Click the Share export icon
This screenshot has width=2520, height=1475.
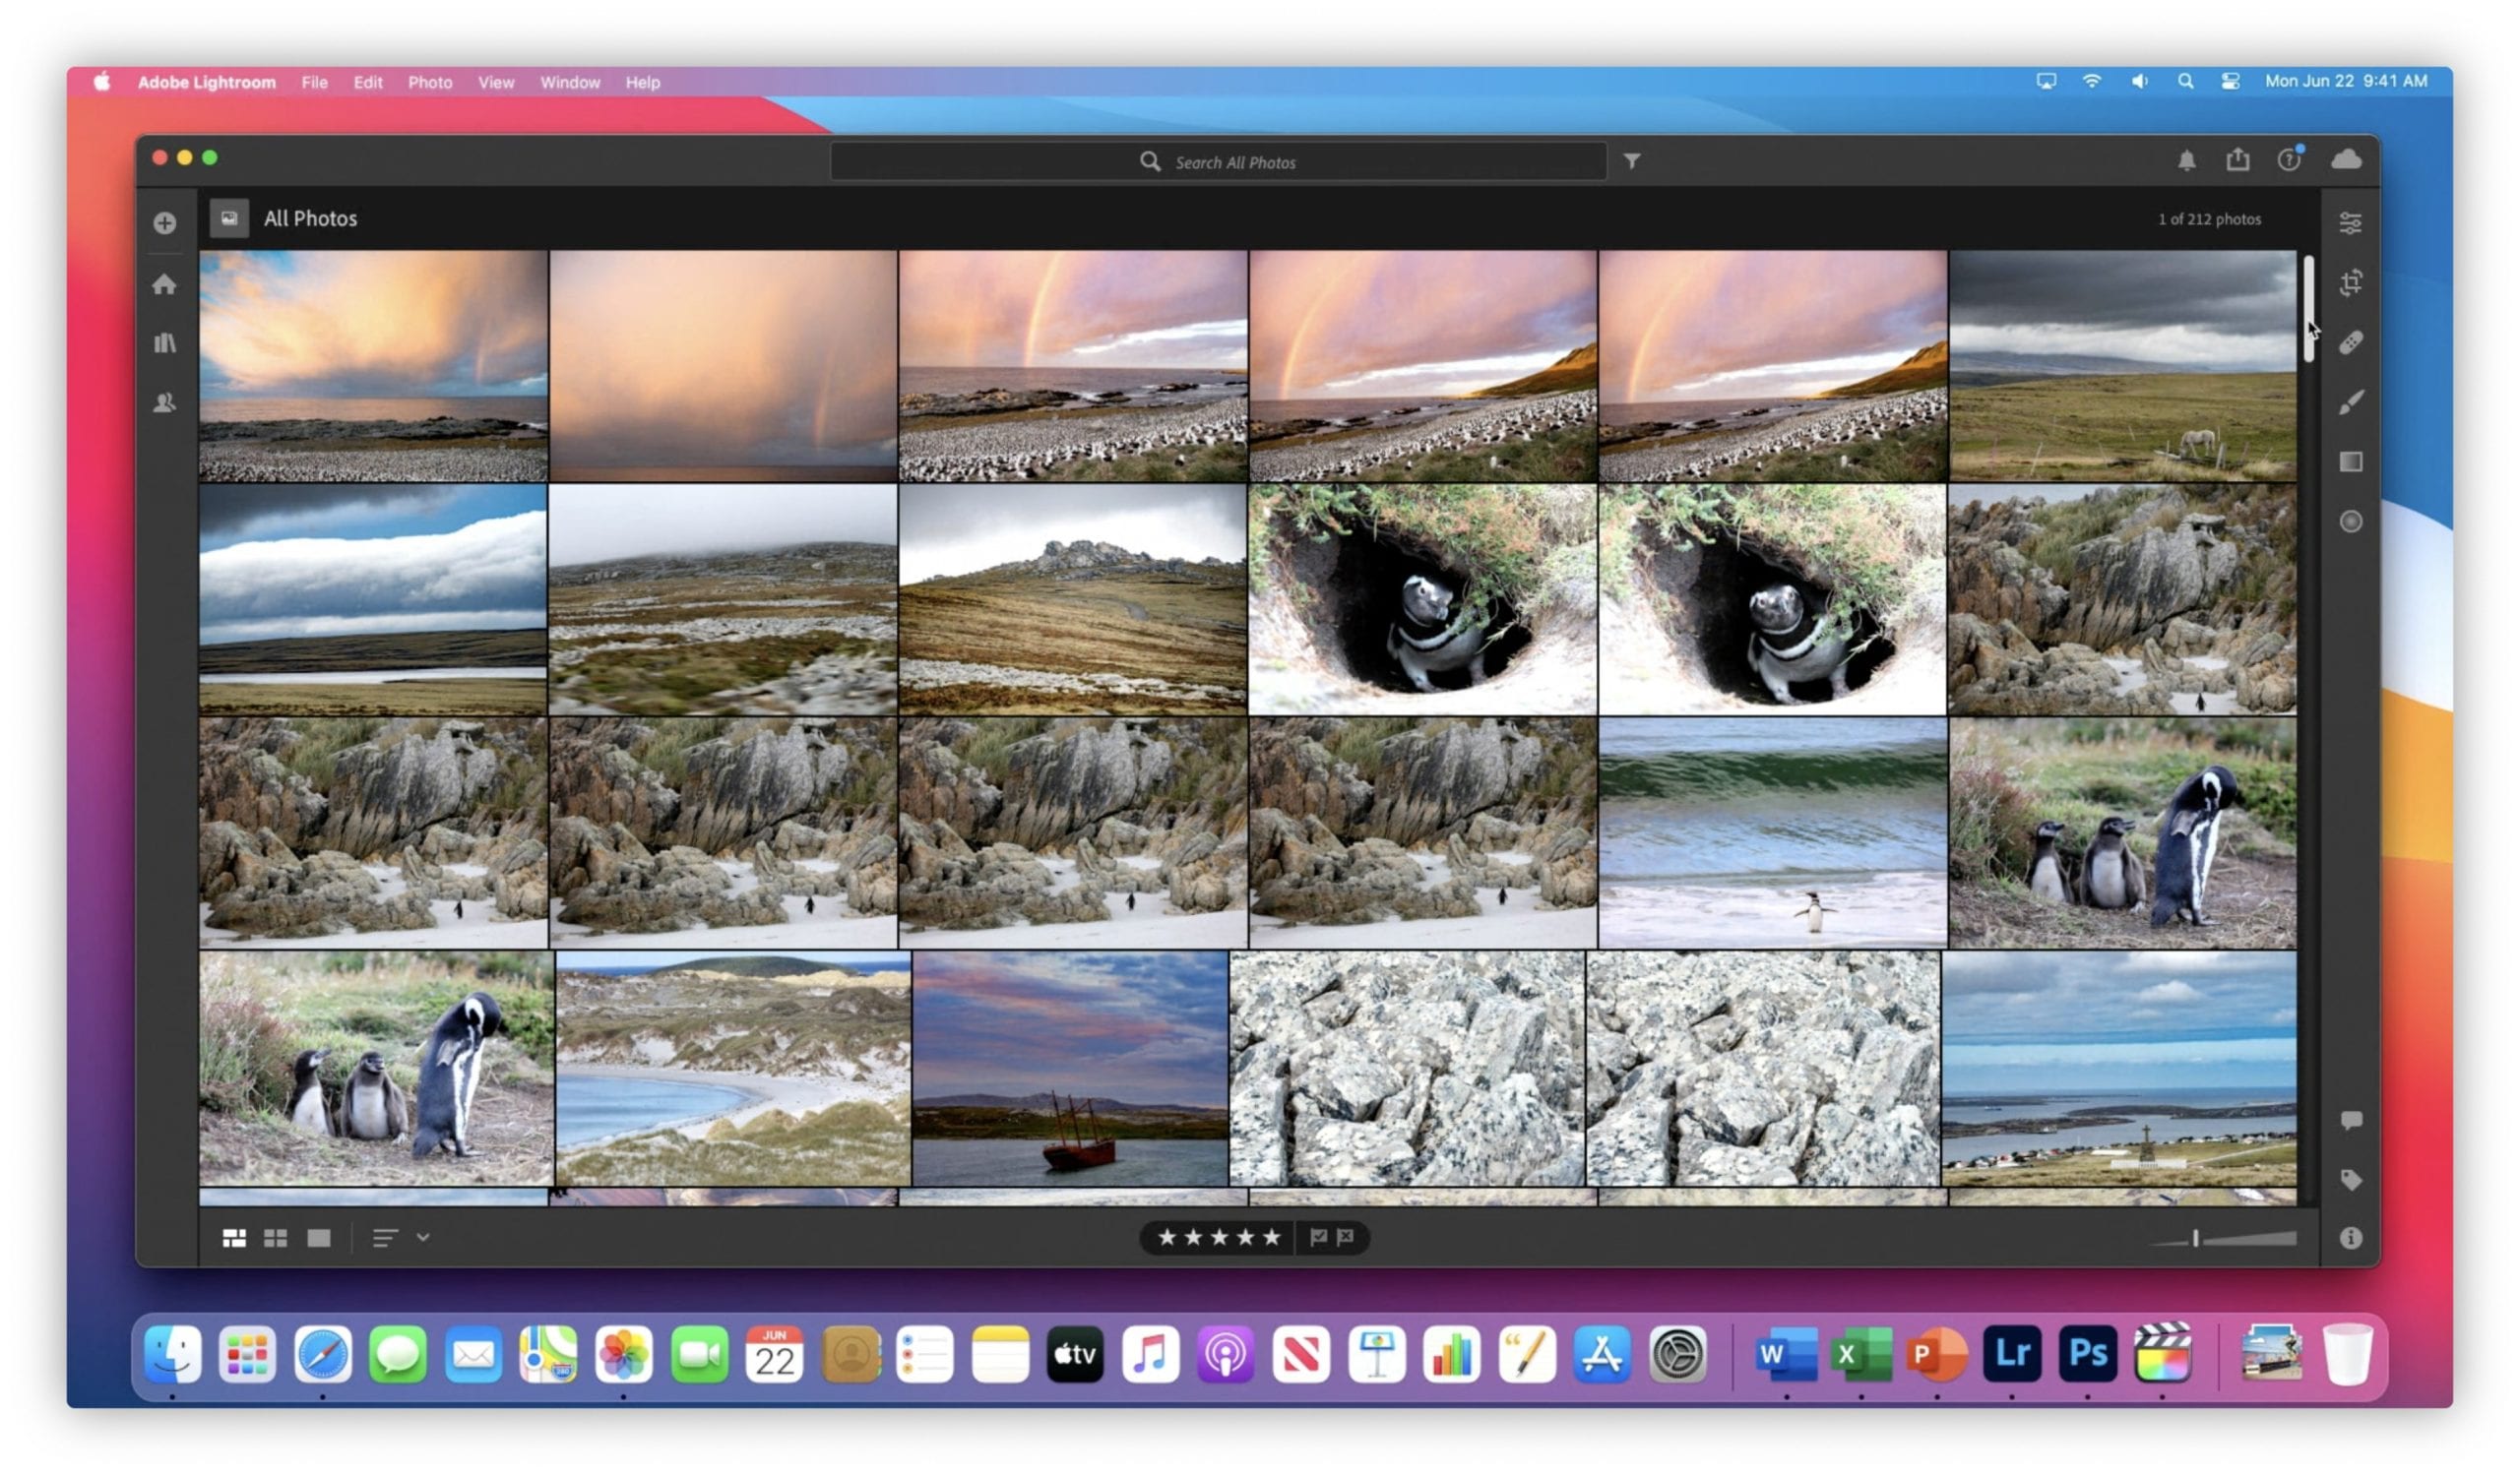click(x=2237, y=159)
